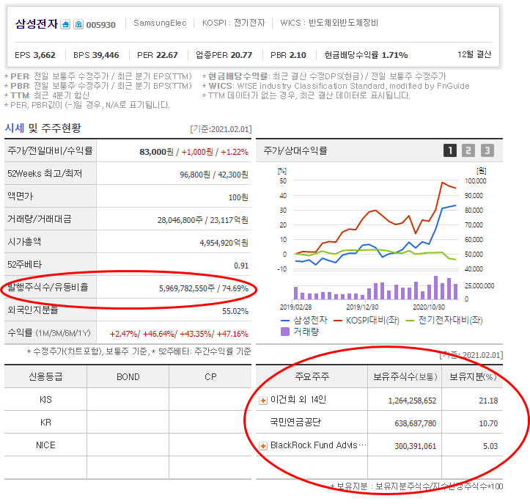Image resolution: width=530 pixels, height=504 pixels.
Task: Select the trading volume 28,046,800주 value
Action: [x=180, y=220]
